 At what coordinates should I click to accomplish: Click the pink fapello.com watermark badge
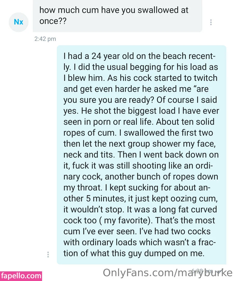[x=21, y=276]
